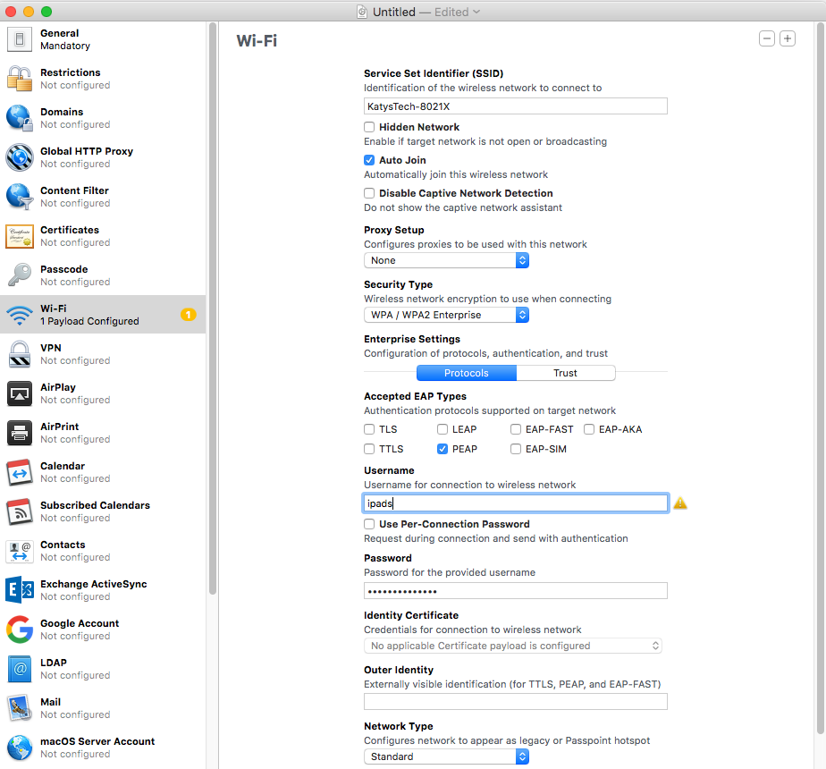Screen dimensions: 826x769
Task: Switch to the Trust tab
Action: tap(565, 373)
